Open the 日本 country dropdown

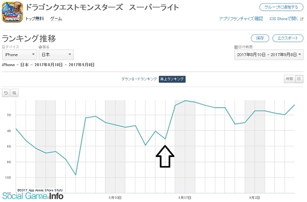[x=56, y=55]
